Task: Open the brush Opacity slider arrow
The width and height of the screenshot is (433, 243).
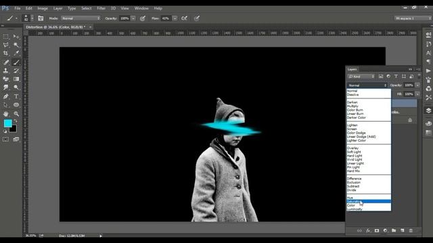Action: tap(133, 18)
